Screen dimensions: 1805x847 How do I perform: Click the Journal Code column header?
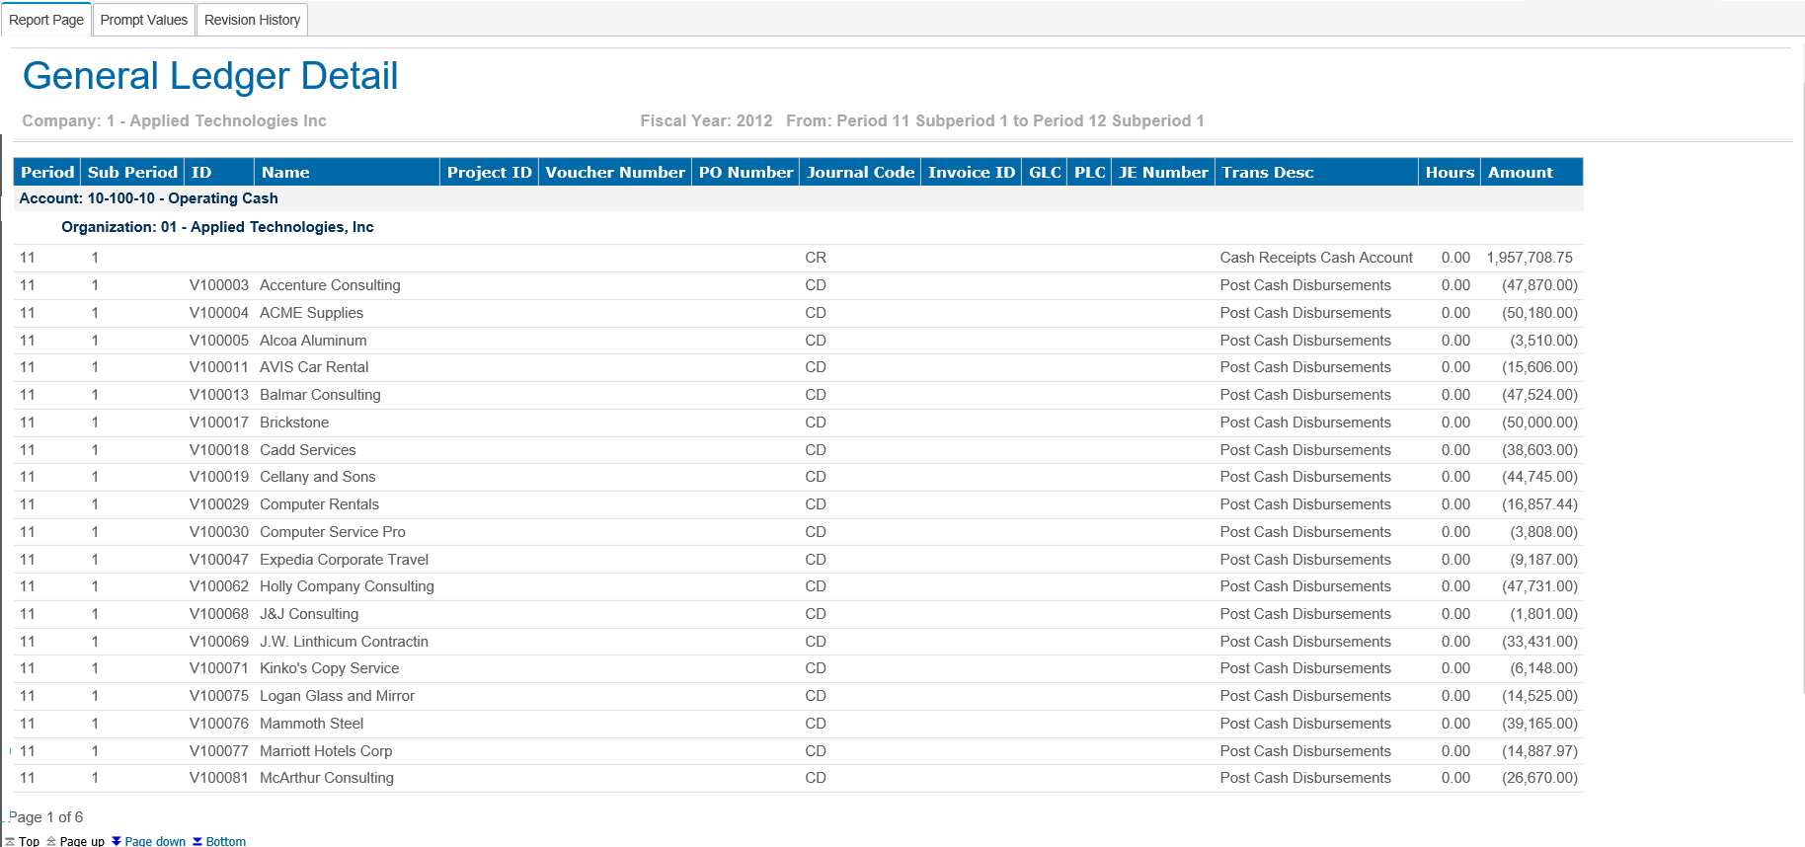pos(860,172)
